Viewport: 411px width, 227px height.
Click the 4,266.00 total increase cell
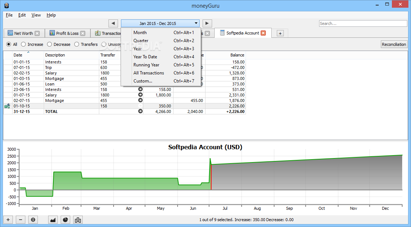pos(158,111)
